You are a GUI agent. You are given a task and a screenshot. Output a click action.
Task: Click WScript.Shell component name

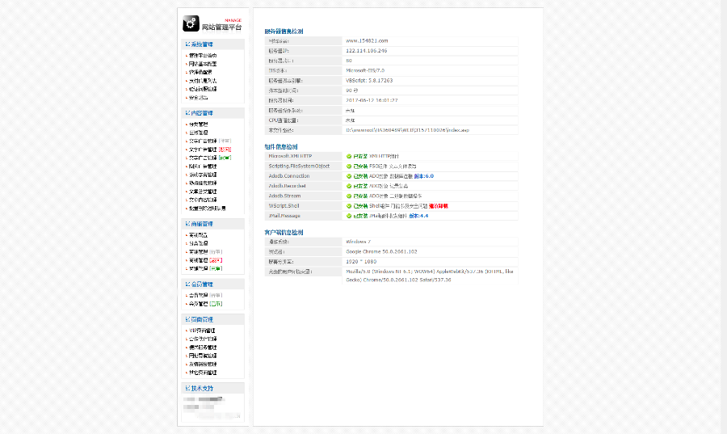point(284,206)
